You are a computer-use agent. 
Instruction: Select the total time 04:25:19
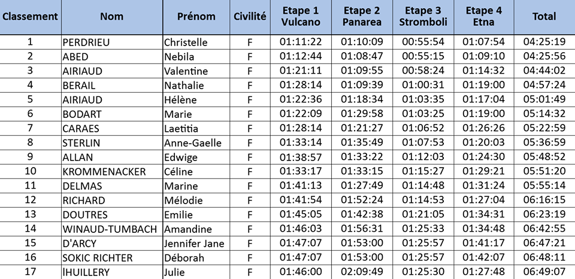[x=544, y=42]
